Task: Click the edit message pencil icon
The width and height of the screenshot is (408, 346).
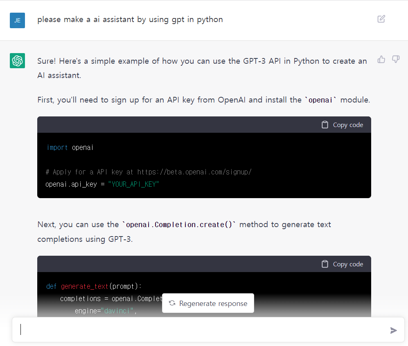Action: 381,19
